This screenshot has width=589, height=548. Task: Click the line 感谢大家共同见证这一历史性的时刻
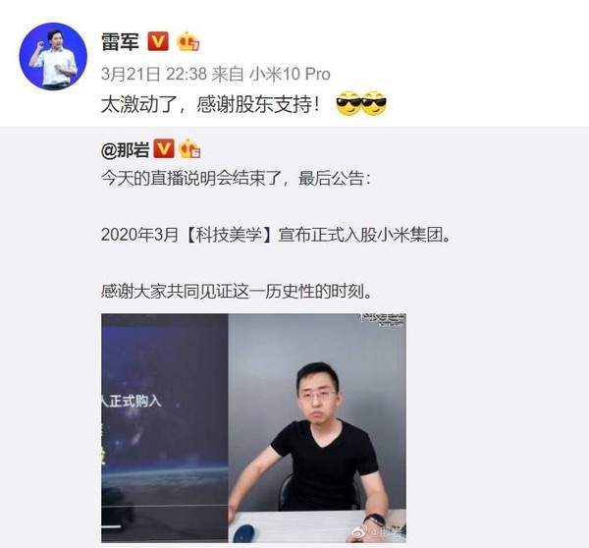237,292
